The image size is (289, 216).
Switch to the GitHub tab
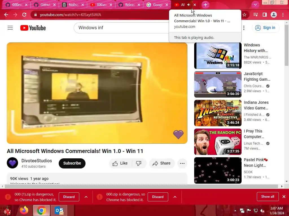coord(44,5)
